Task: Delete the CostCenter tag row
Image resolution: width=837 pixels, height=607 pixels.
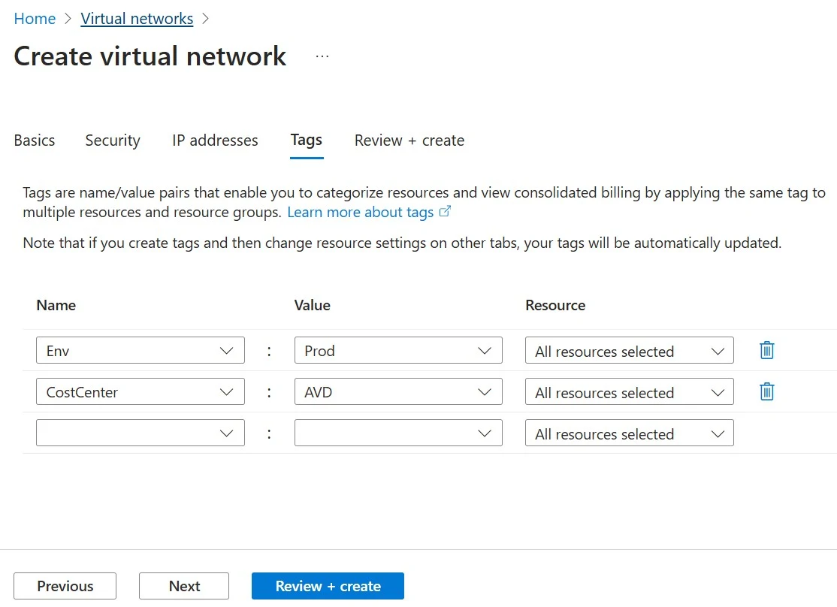Action: [766, 391]
